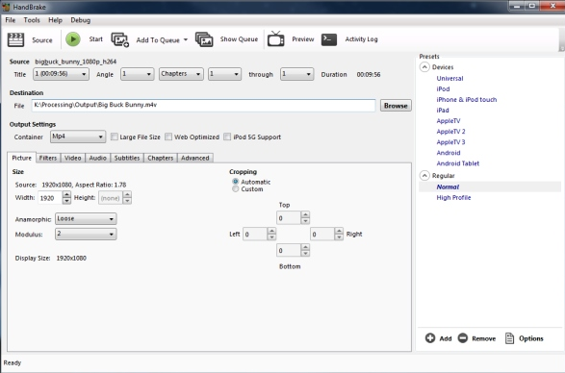Click the Source clapperboard icon

(x=15, y=39)
